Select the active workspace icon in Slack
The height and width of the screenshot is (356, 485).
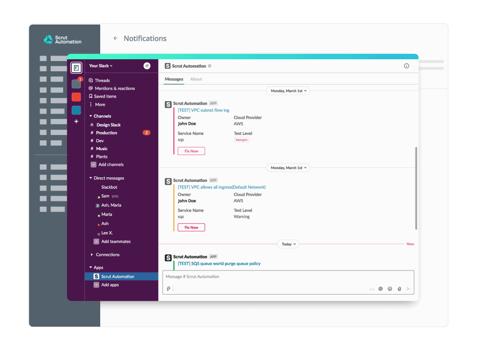pyautogui.click(x=76, y=68)
